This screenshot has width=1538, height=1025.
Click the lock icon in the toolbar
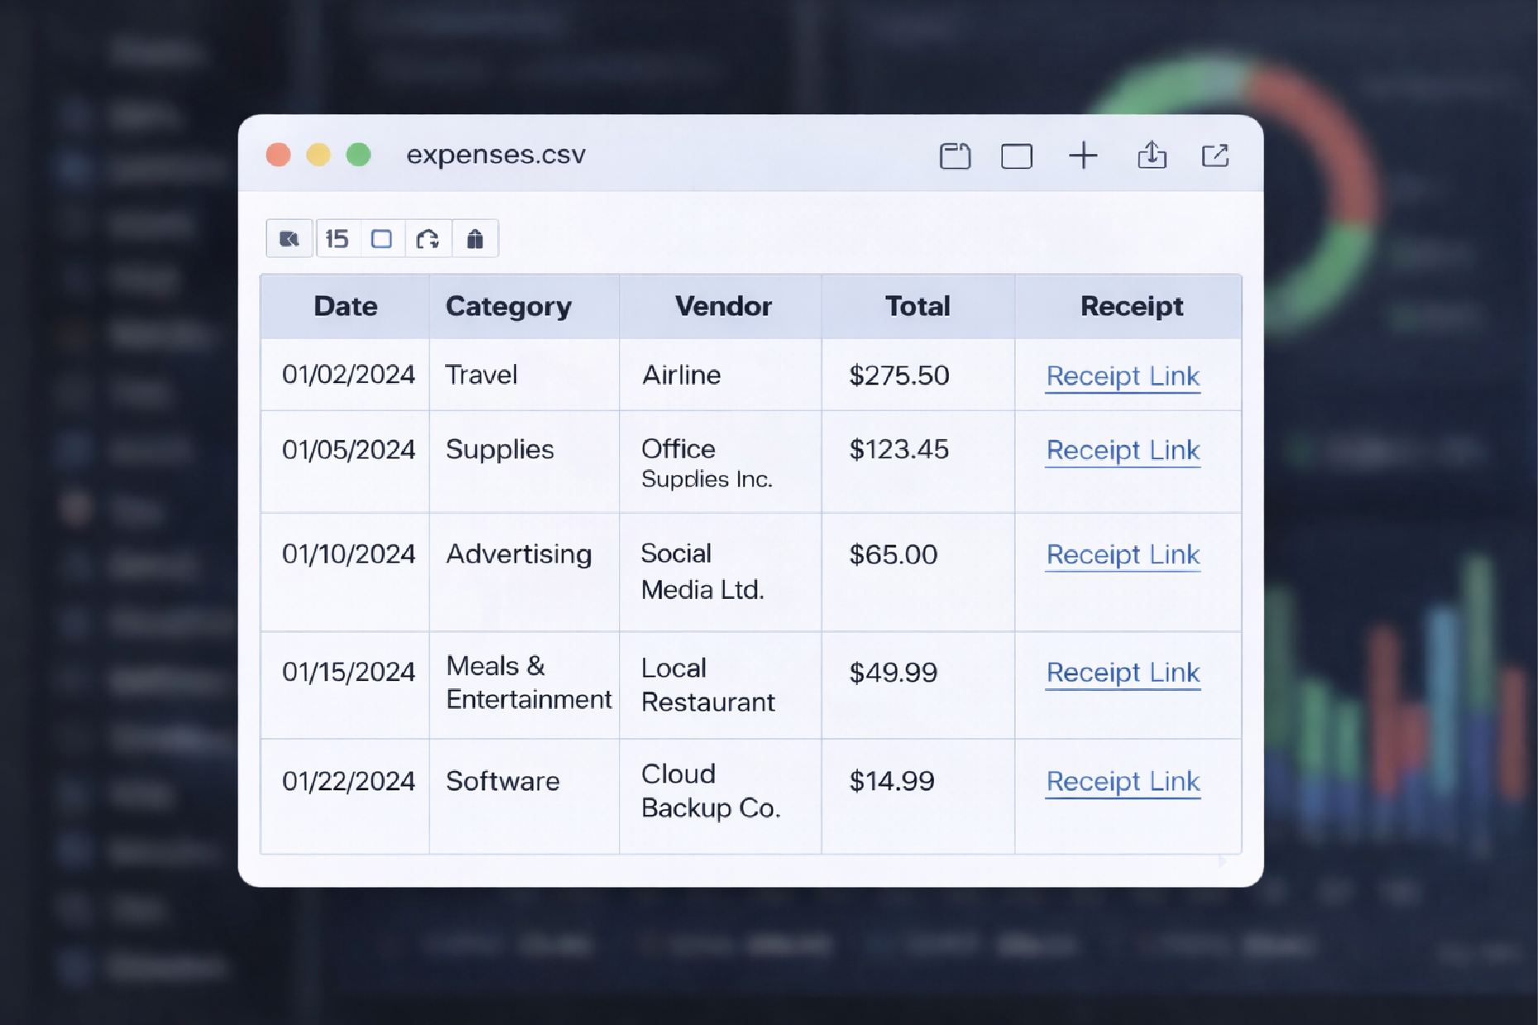coord(476,238)
